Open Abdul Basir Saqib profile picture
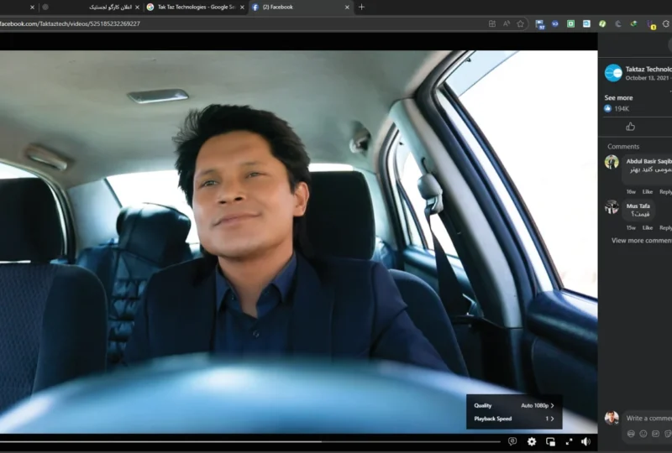Viewport: 672px width, 453px height. pos(612,162)
